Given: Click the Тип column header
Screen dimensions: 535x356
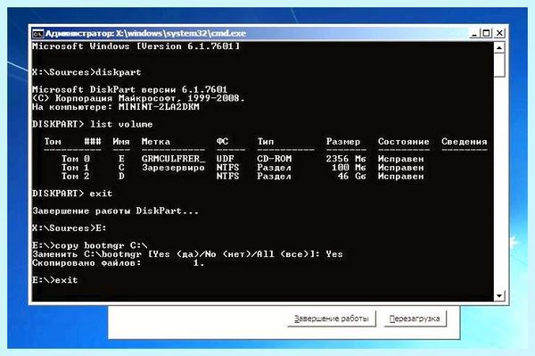Looking at the screenshot, I should click(x=266, y=141).
